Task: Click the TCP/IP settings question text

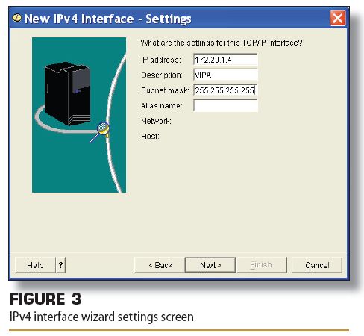Action: coord(222,43)
